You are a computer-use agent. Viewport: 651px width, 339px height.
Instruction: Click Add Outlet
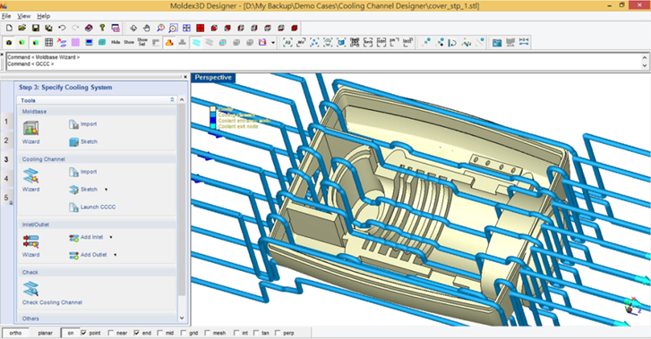88,255
